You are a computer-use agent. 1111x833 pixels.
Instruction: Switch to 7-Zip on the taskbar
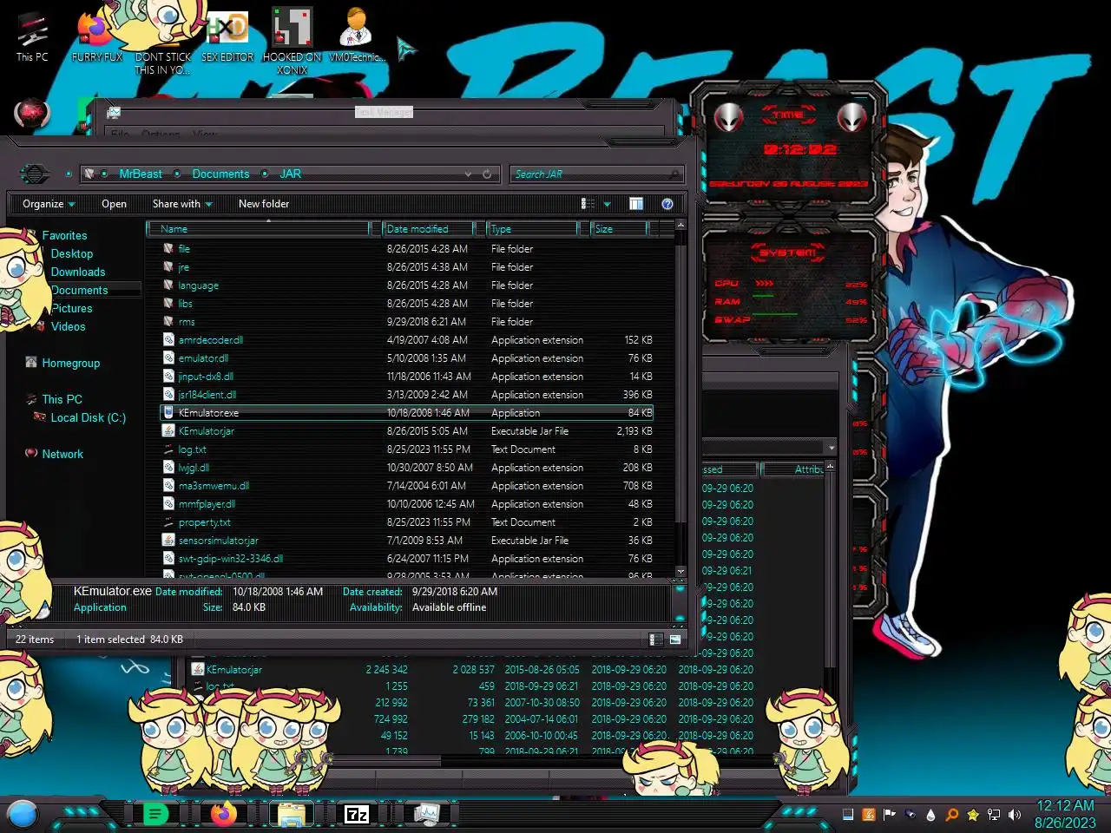pyautogui.click(x=357, y=814)
